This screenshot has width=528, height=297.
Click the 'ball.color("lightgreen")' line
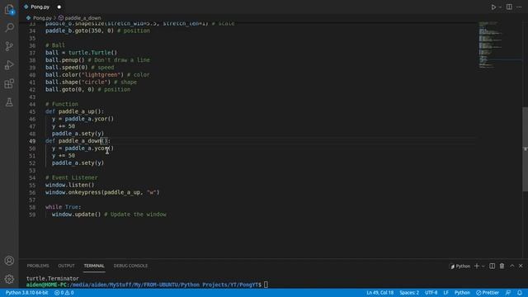point(84,75)
